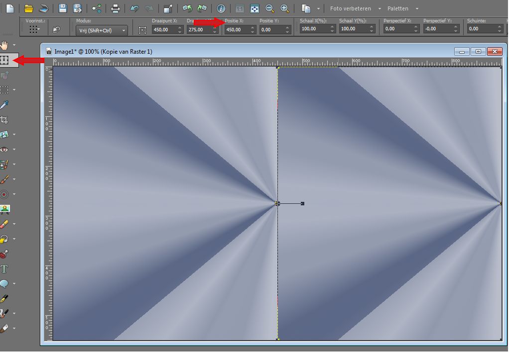Image resolution: width=509 pixels, height=353 pixels.
Task: Click the Positie Y spinner arrows
Action: point(287,29)
